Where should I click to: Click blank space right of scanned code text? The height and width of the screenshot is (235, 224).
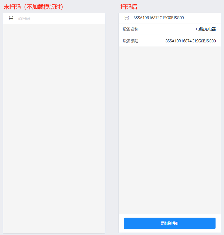point(202,18)
